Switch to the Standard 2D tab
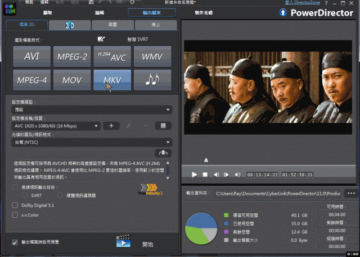This screenshot has width=360, height=257. pyautogui.click(x=27, y=25)
